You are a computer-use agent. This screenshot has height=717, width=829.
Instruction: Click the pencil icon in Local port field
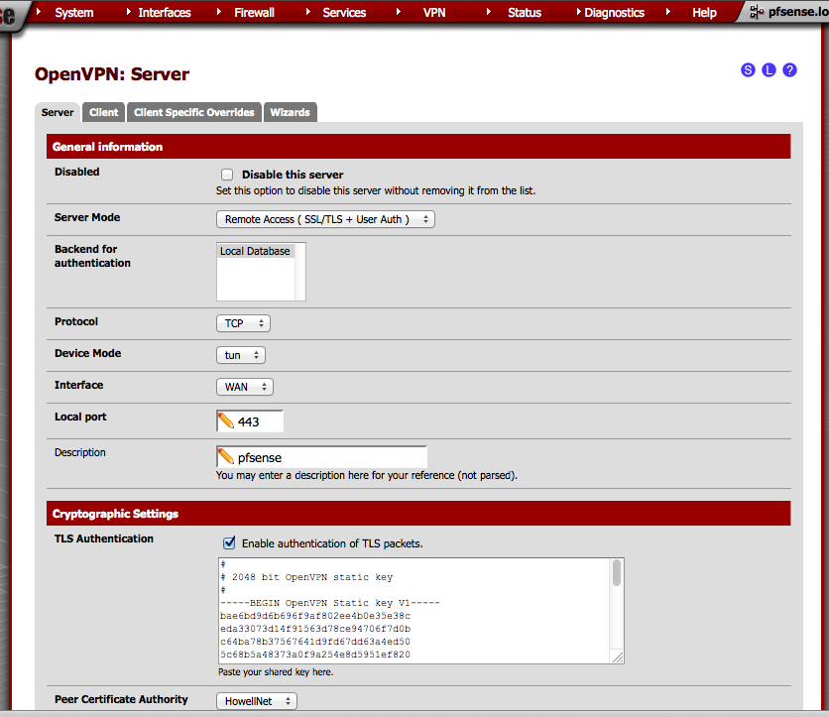[x=226, y=421]
